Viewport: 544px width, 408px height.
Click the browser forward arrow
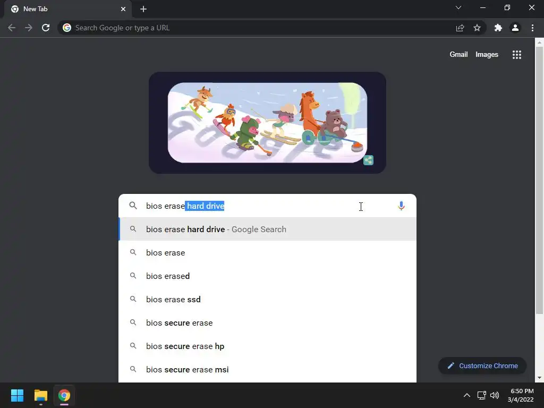pyautogui.click(x=29, y=28)
